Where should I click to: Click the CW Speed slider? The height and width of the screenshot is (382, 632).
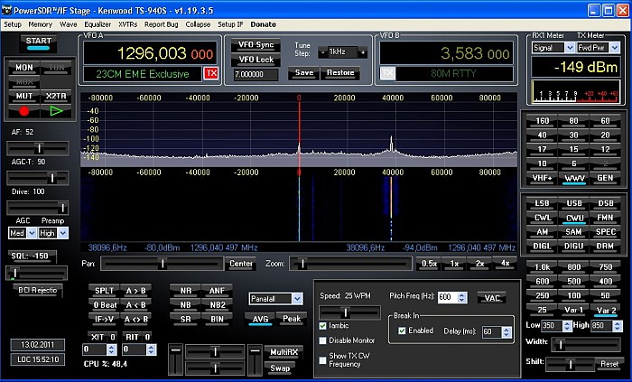pyautogui.click(x=349, y=312)
